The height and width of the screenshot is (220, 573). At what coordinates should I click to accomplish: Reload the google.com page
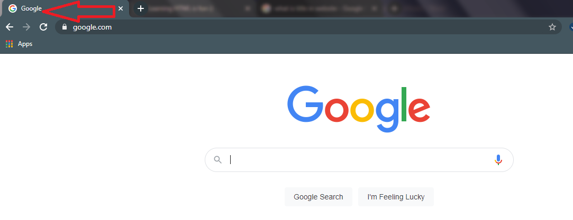43,27
